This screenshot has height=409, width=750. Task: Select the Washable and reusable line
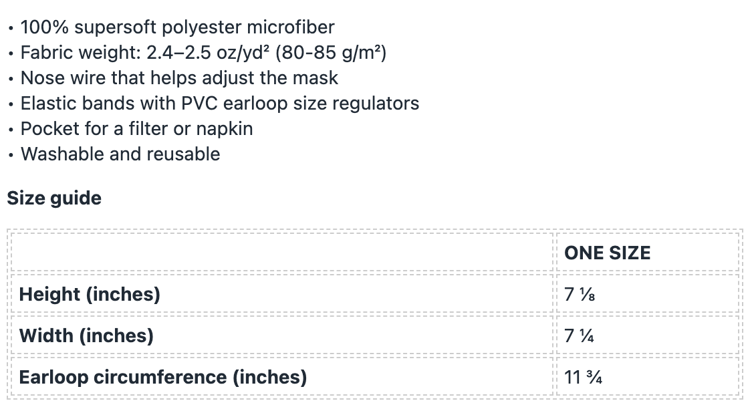pyautogui.click(x=120, y=154)
